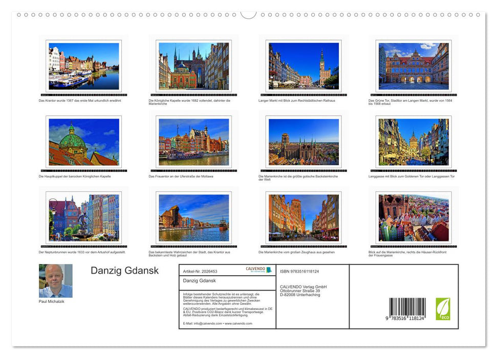The width and height of the screenshot is (497, 358).
Task: Select the Königliche Kapelle thumbnail
Action: click(x=193, y=65)
